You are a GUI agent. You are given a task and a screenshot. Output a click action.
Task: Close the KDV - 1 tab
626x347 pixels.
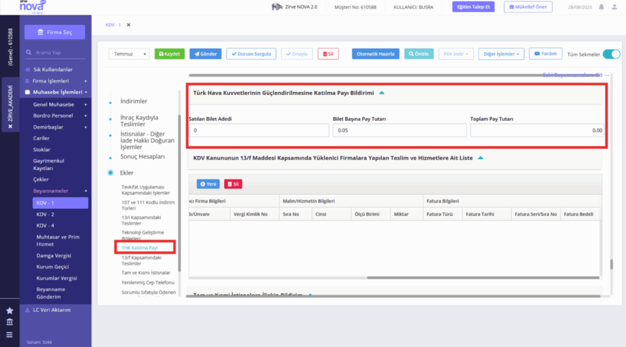click(128, 24)
